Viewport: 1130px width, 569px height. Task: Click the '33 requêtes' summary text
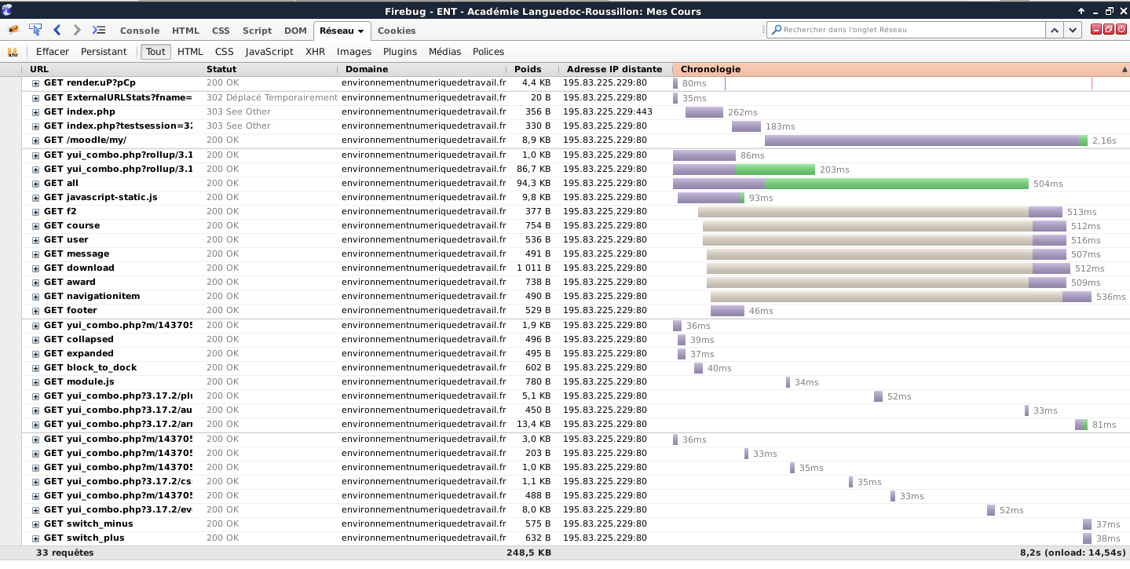(x=64, y=553)
